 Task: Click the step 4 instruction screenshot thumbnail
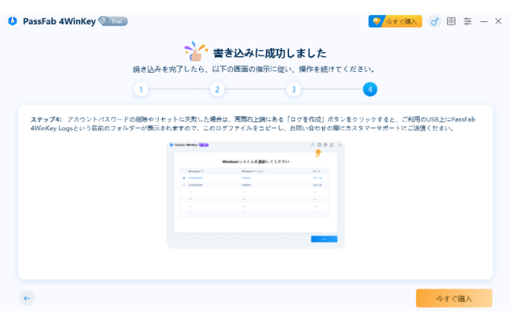coord(255,195)
